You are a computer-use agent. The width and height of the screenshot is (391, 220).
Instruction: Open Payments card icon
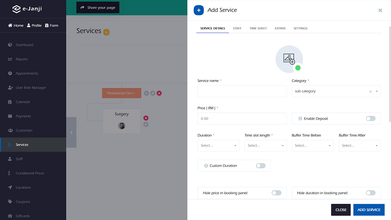pos(10,116)
